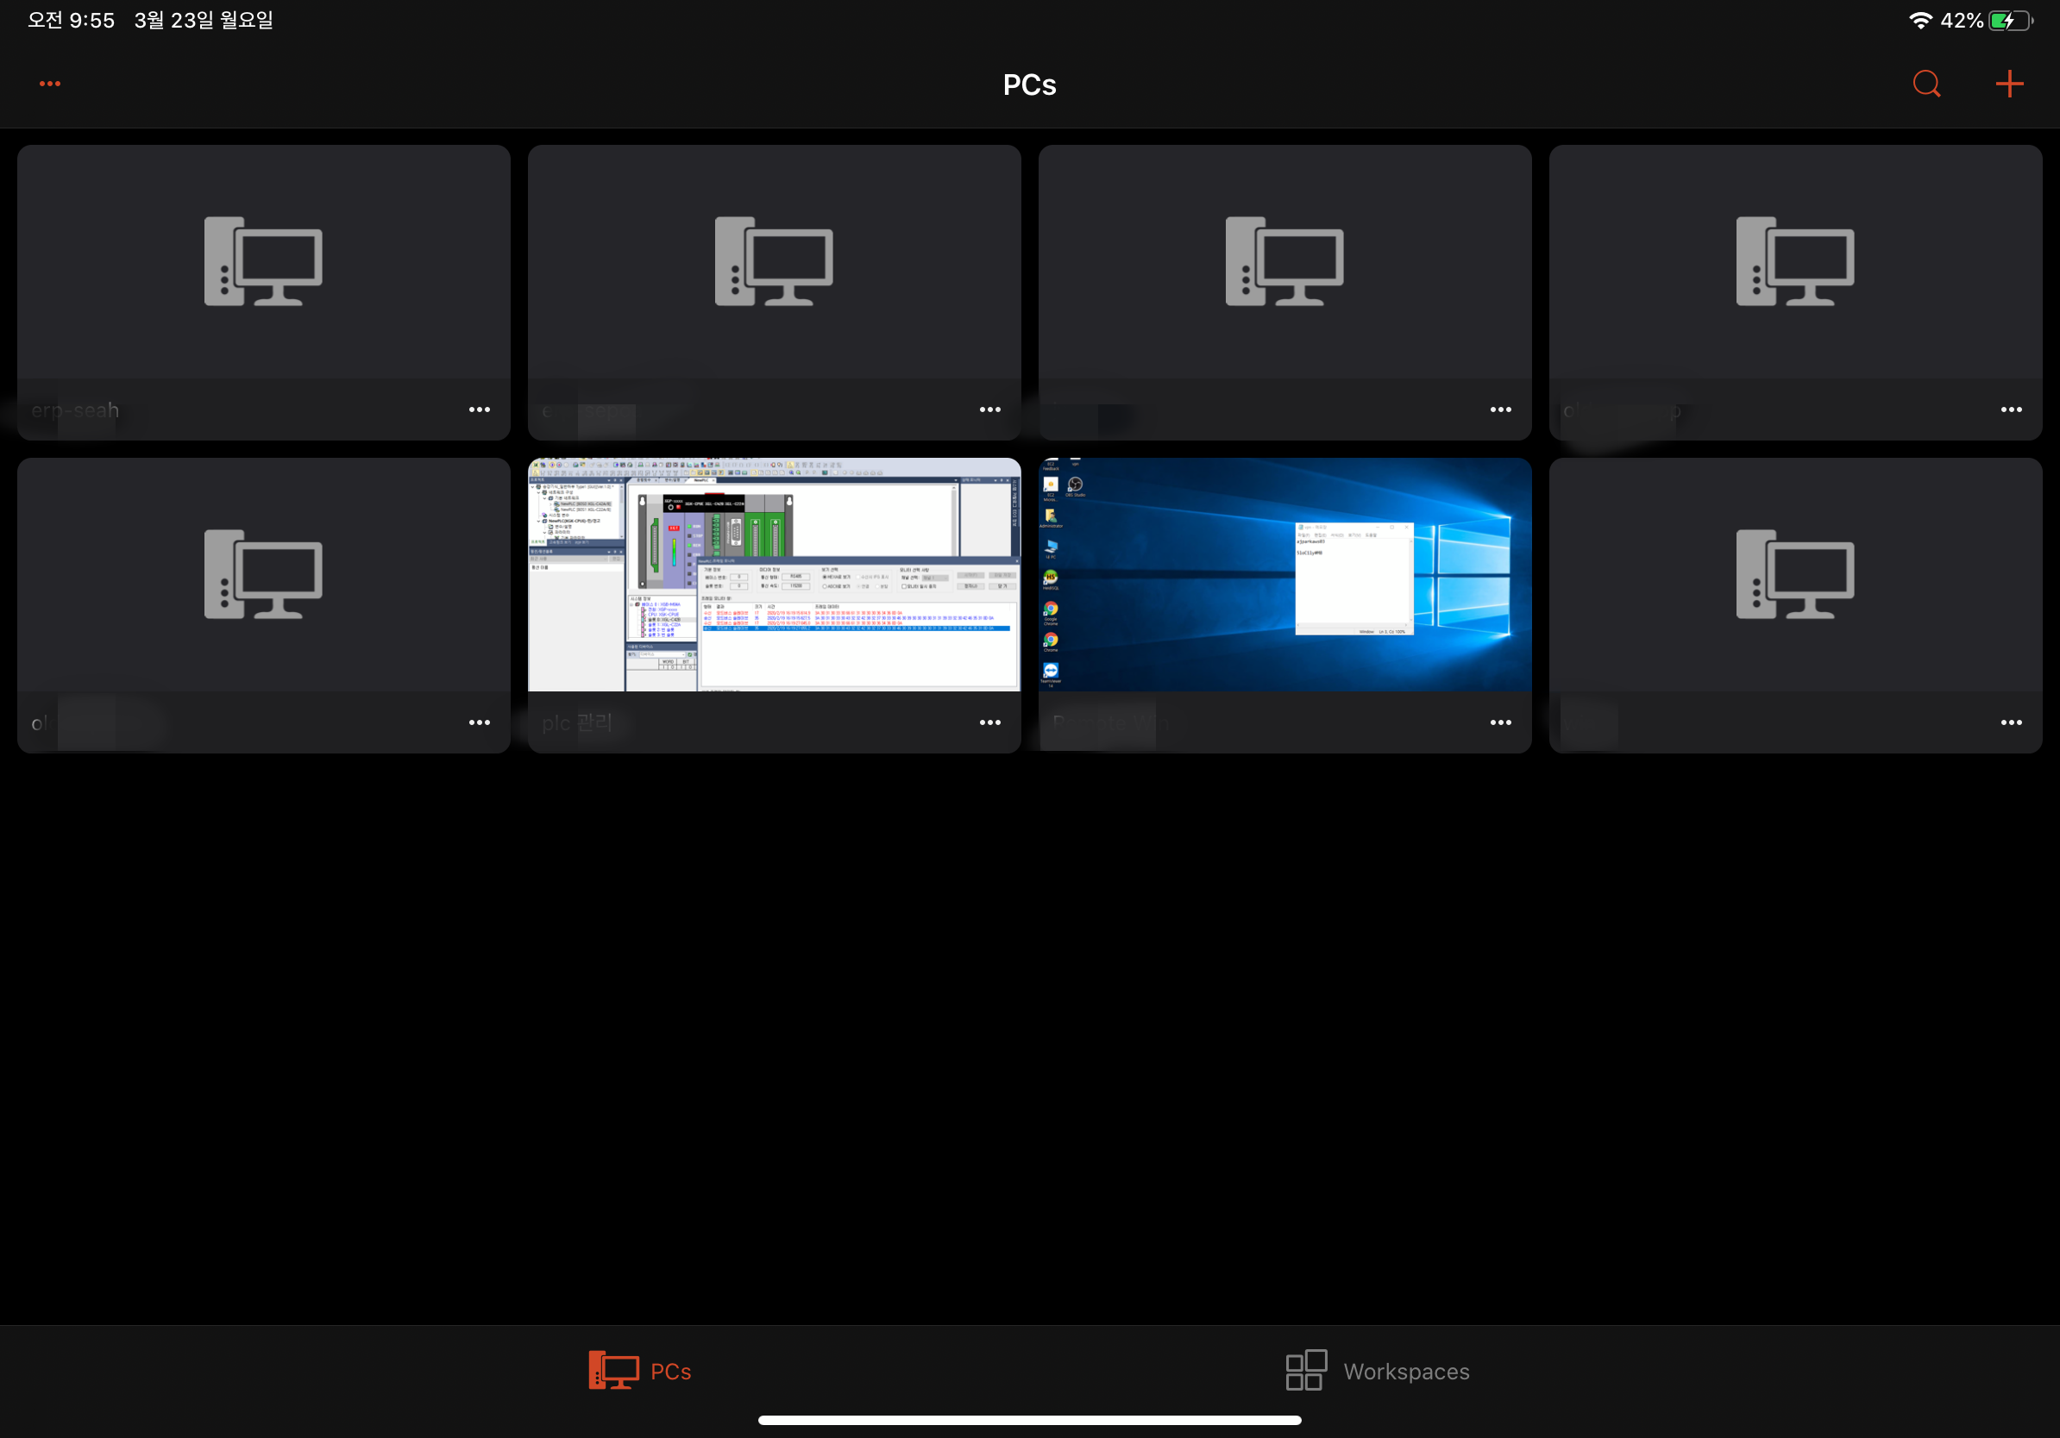
Task: Open options for bottom-right PC tile
Action: tap(2011, 722)
